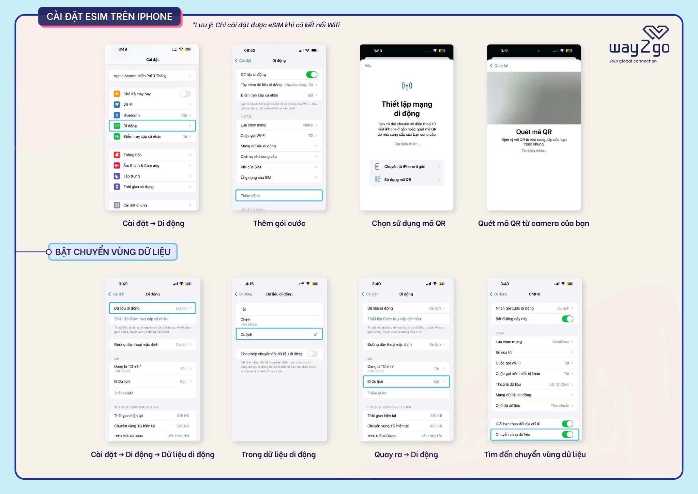The width and height of the screenshot is (698, 494).
Task: Tap the Tập trung focus moon icon
Action: click(x=117, y=176)
